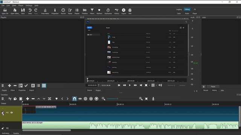Open the timeline hamburger menu
Image resolution: width=241 pixels, height=135 pixels.
tap(3, 99)
